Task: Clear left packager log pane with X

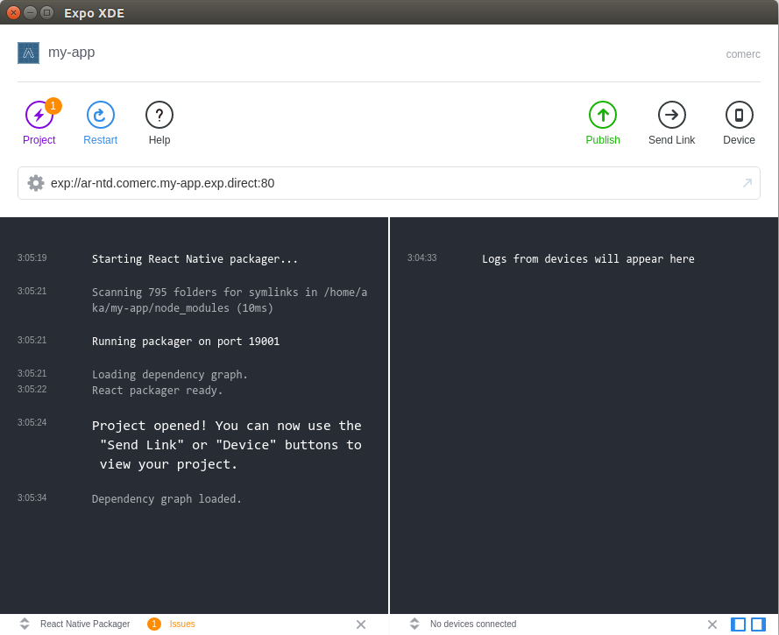Action: pos(361,624)
